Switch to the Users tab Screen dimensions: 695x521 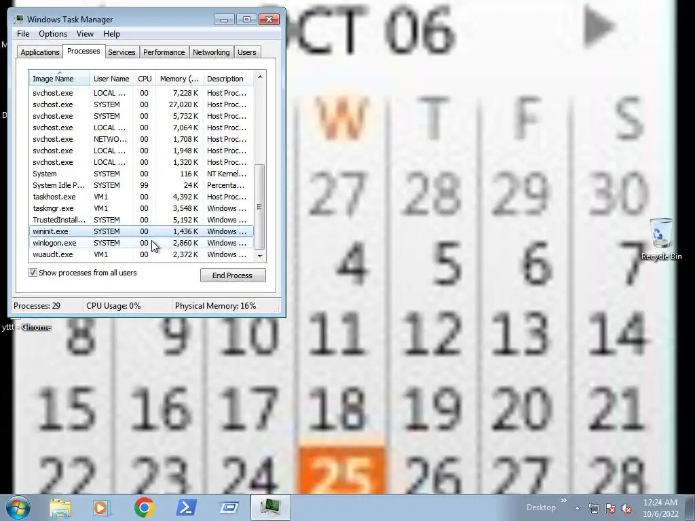(x=246, y=52)
